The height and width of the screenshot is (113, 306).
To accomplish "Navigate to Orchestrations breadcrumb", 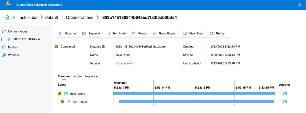I will (x=80, y=17).
